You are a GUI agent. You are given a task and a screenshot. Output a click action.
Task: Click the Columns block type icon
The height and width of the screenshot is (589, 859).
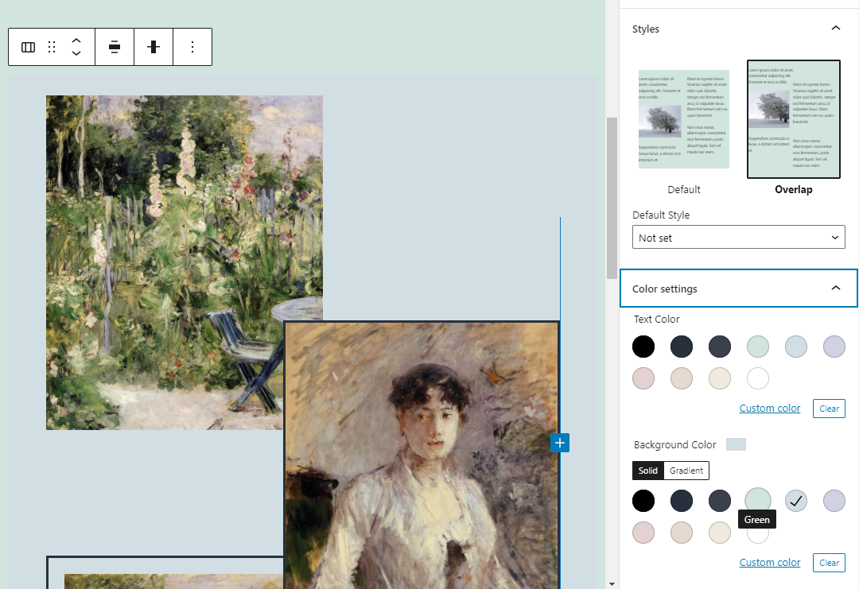coord(28,47)
